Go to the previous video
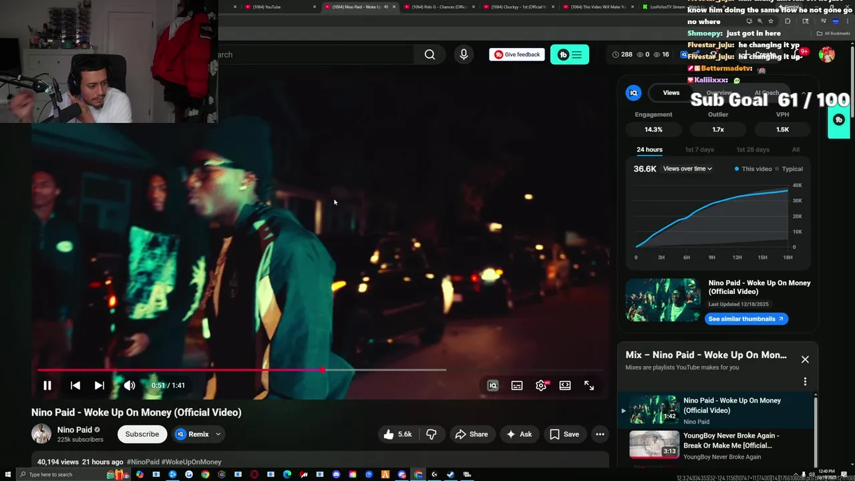The image size is (855, 481). click(x=75, y=385)
